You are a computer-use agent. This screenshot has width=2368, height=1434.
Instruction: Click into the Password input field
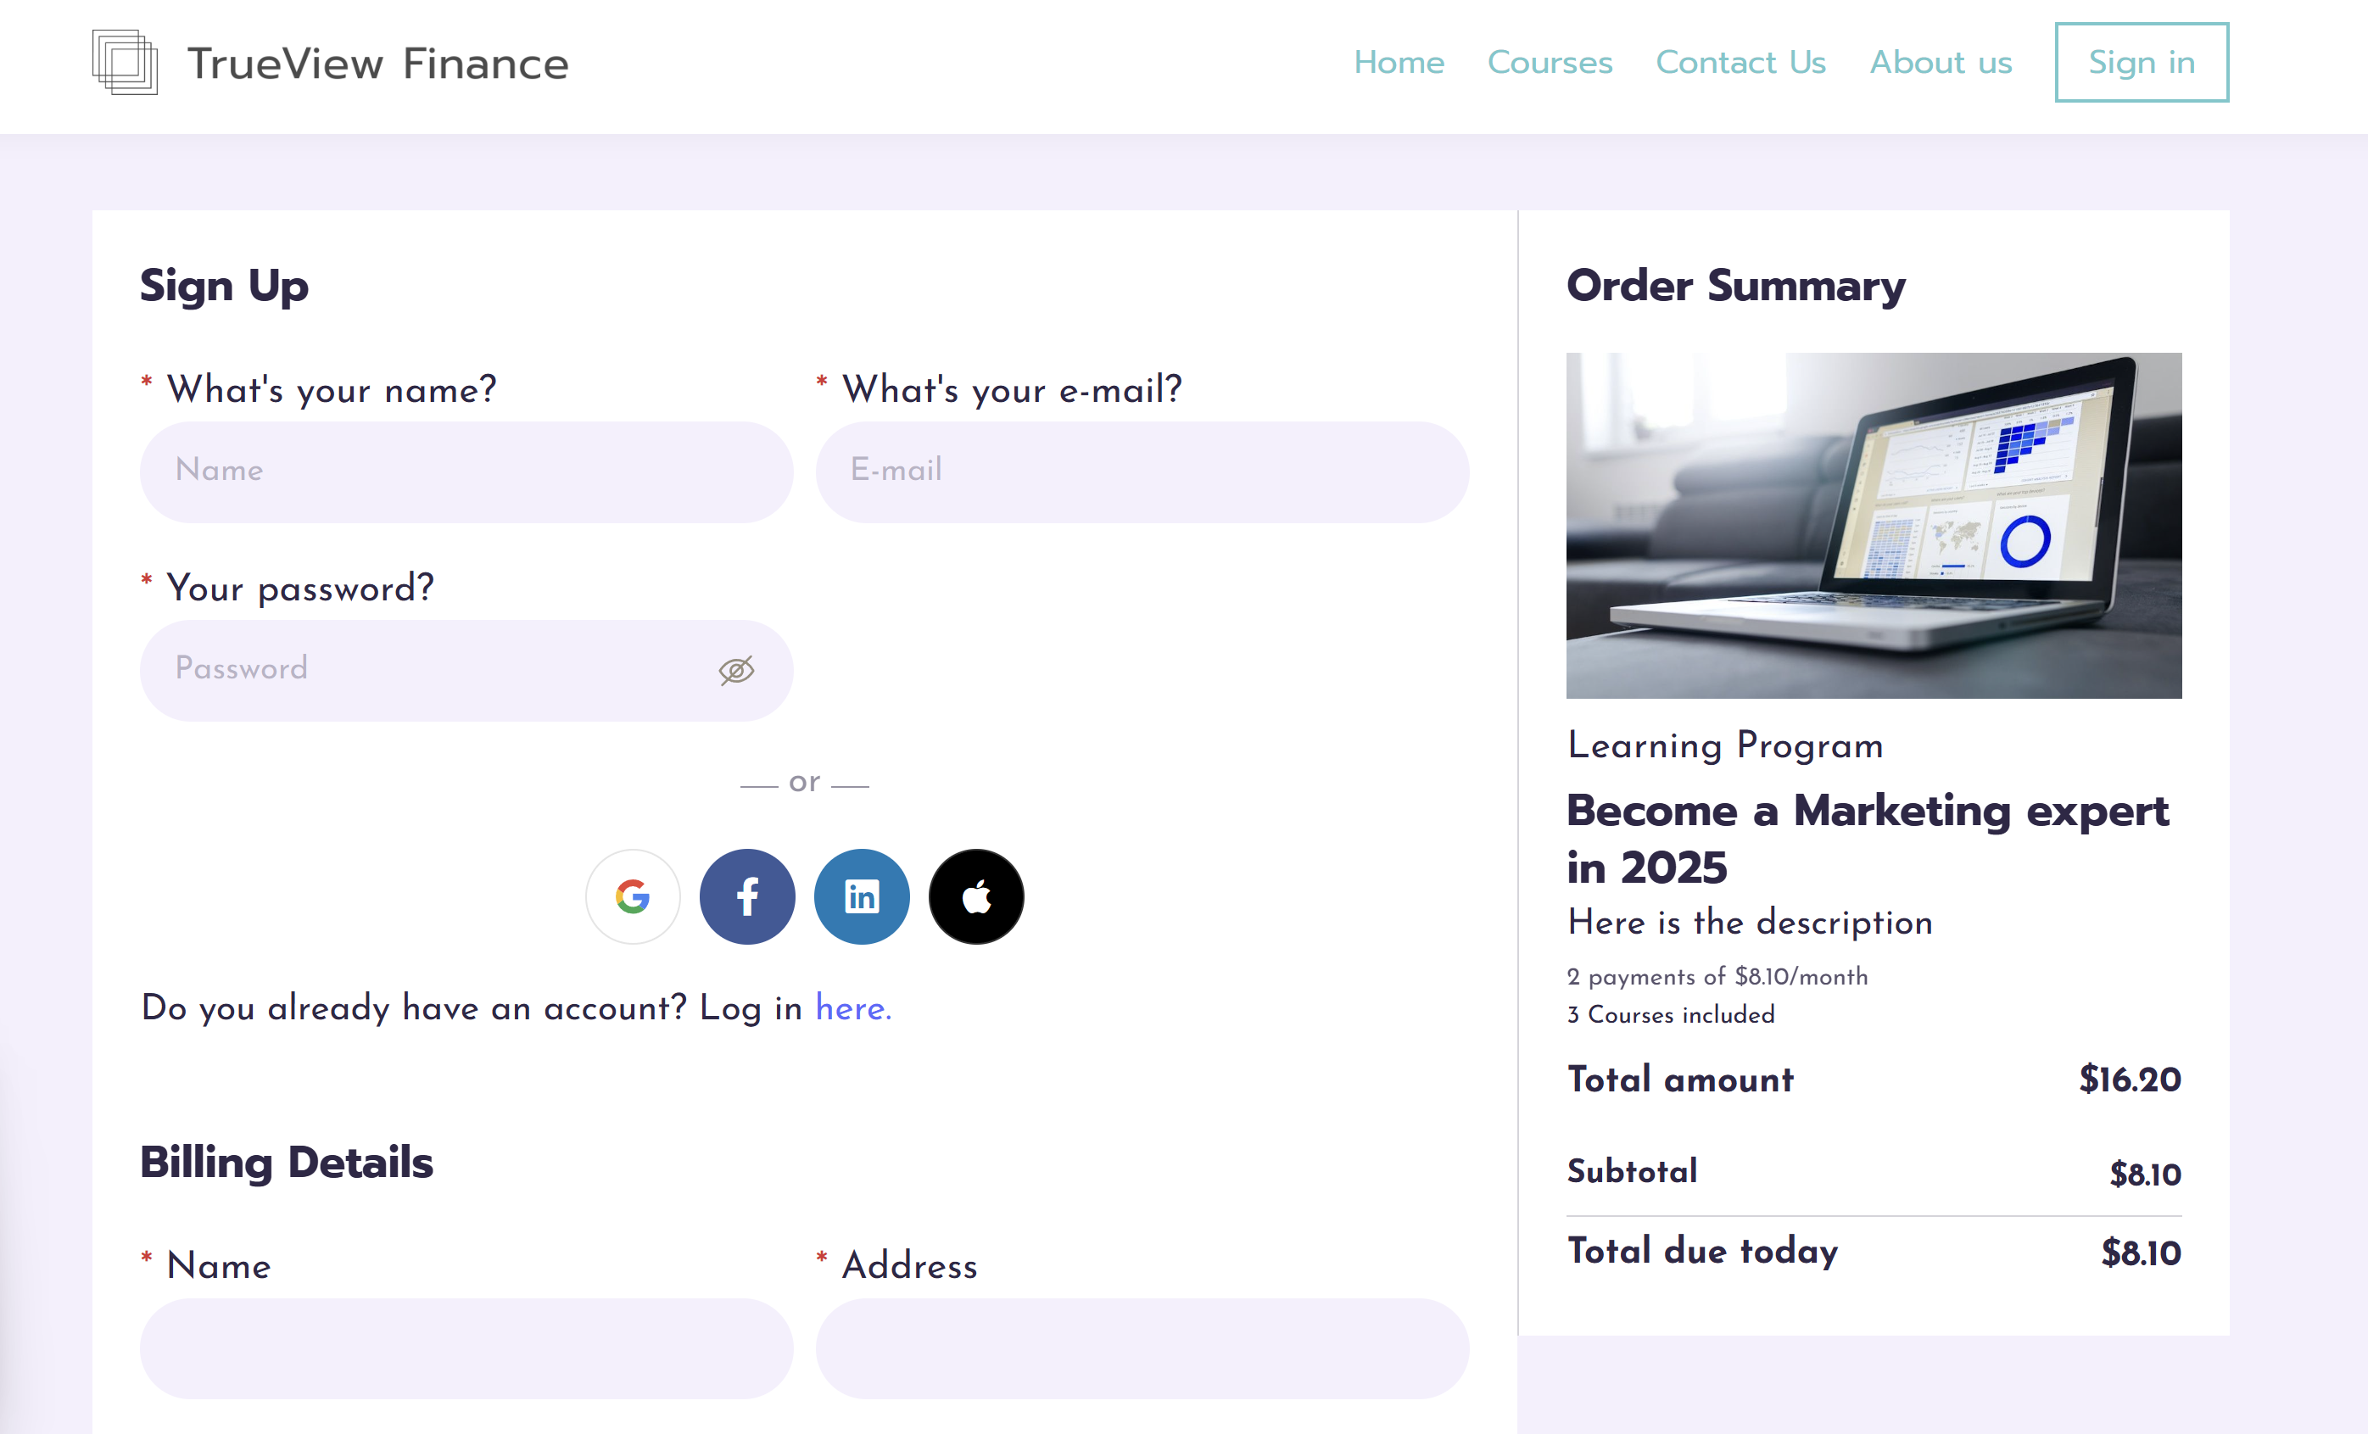[423, 670]
